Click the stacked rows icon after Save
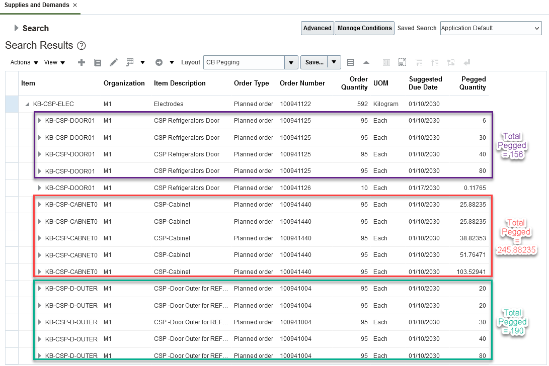 [x=351, y=62]
